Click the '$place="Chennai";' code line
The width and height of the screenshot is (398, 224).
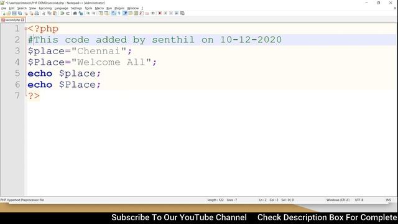pyautogui.click(x=80, y=51)
